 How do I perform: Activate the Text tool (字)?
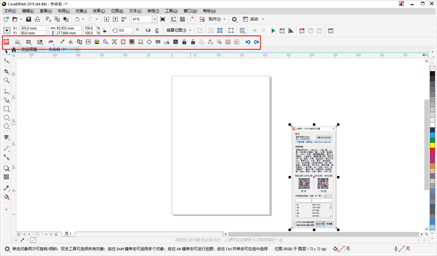(x=6, y=137)
